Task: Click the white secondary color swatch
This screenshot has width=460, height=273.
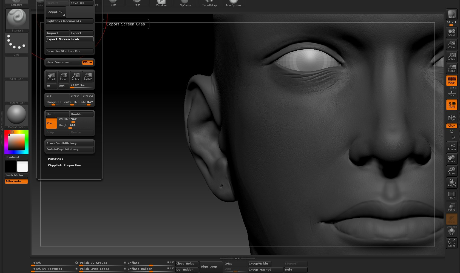Action: (x=22, y=166)
